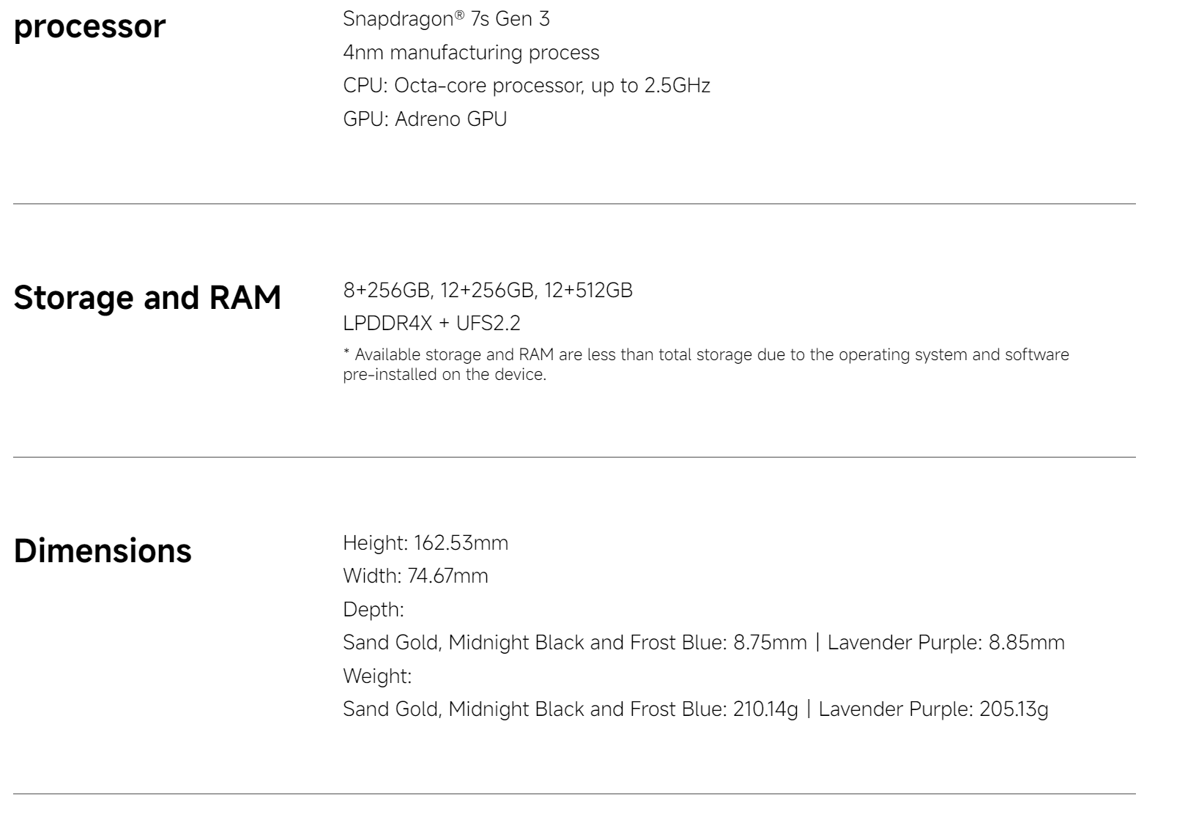Screen dimensions: 1196x825
Task: Click the 'Width: 74.67mm' line
Action: [415, 576]
